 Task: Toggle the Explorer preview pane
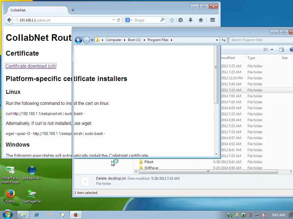282,50
